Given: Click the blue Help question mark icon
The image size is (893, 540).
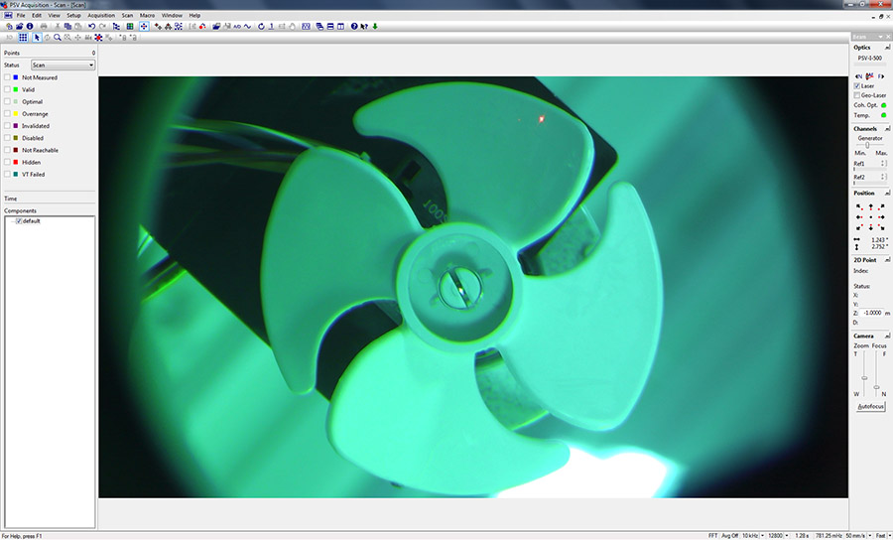Looking at the screenshot, I should click(354, 26).
